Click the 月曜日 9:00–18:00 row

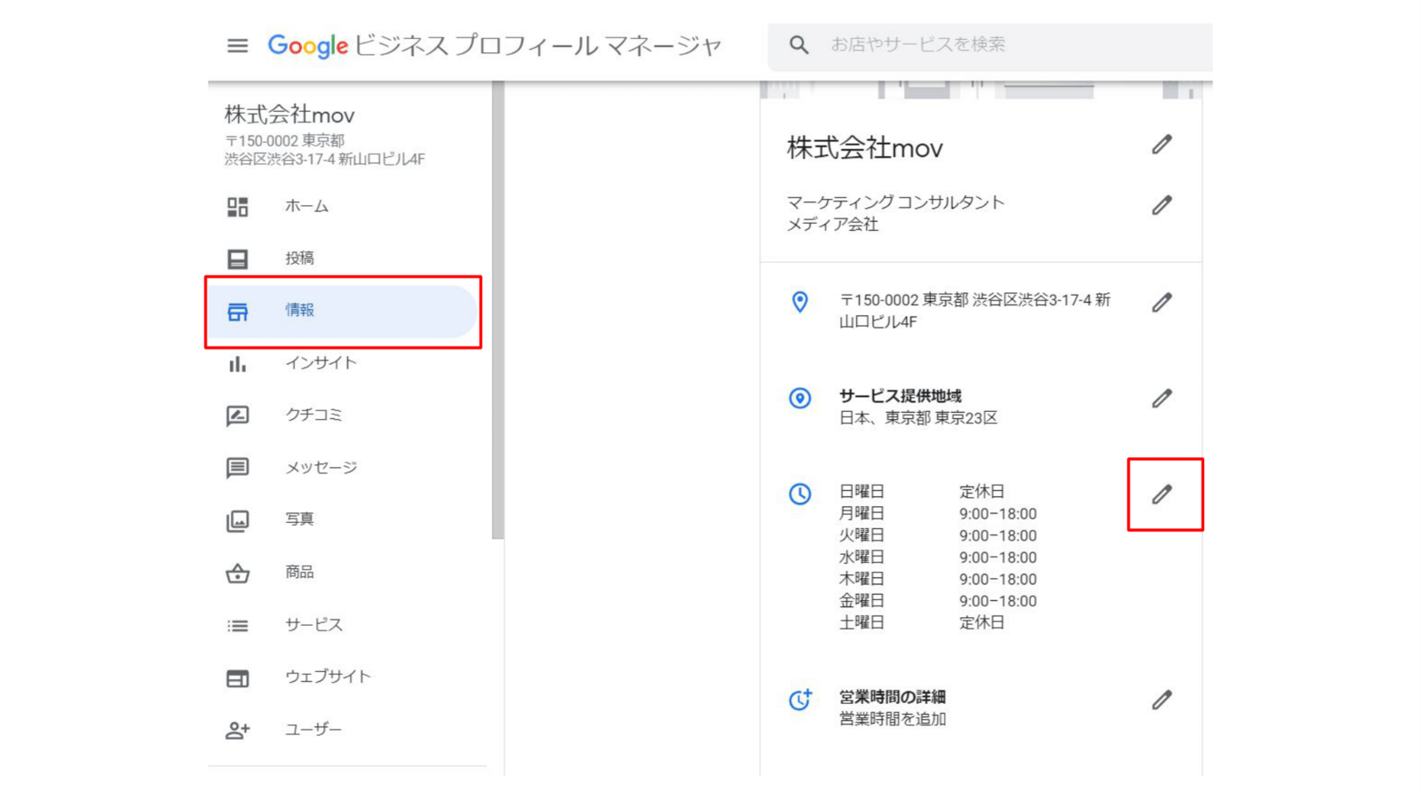coord(938,514)
